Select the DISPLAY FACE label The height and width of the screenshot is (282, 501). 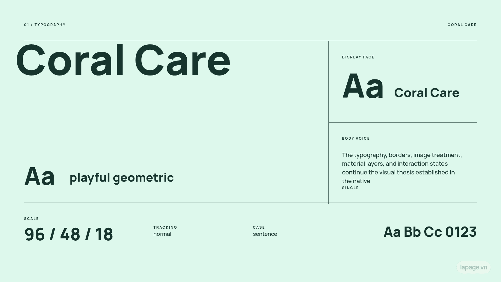358,57
